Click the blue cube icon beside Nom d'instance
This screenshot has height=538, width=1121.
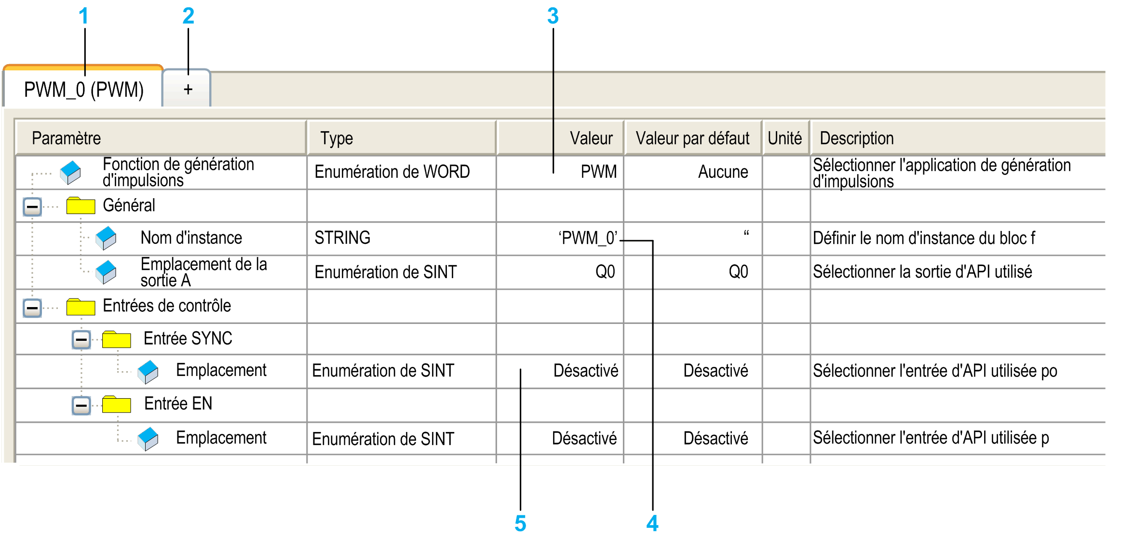106,238
